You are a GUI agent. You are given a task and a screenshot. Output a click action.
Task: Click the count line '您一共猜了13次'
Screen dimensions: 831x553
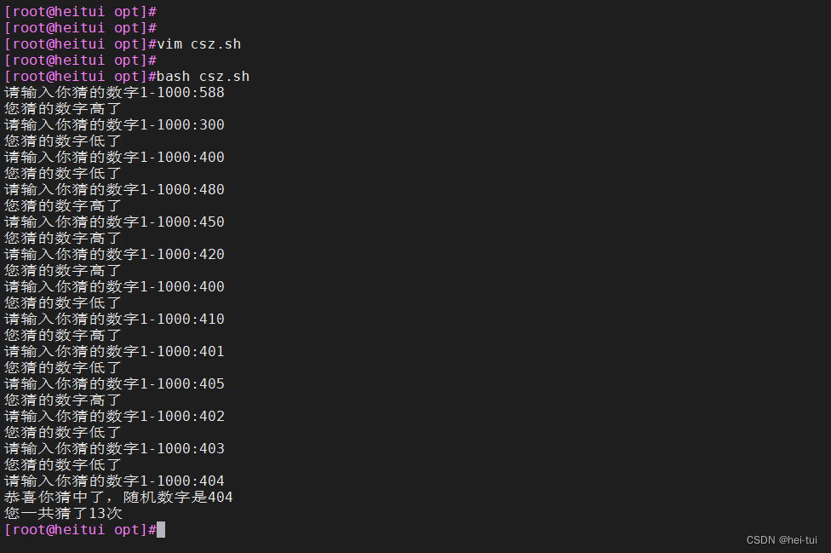coord(61,513)
